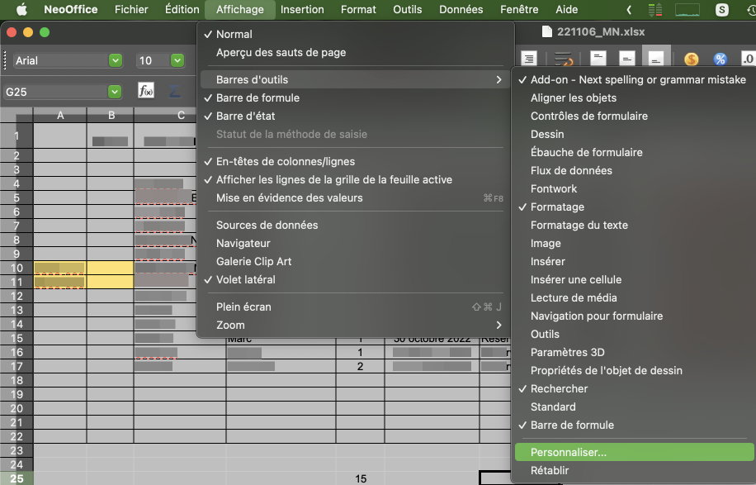Select Personnaliser... in toolbars submenu
756x485 pixels.
(569, 452)
